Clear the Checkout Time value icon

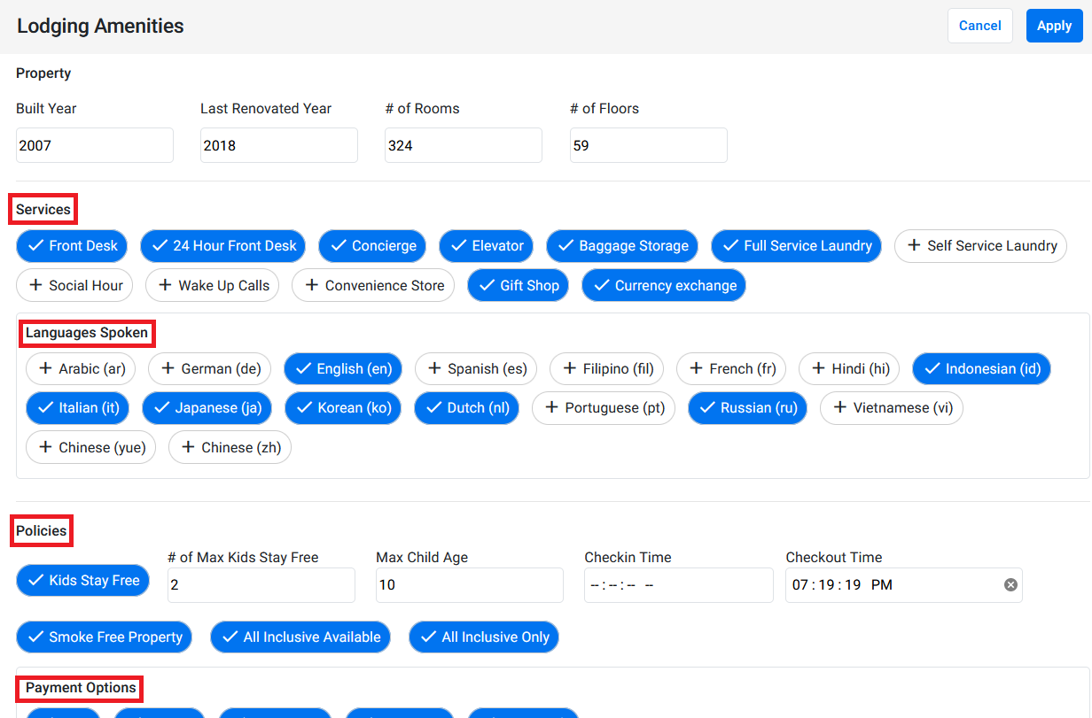click(1010, 585)
